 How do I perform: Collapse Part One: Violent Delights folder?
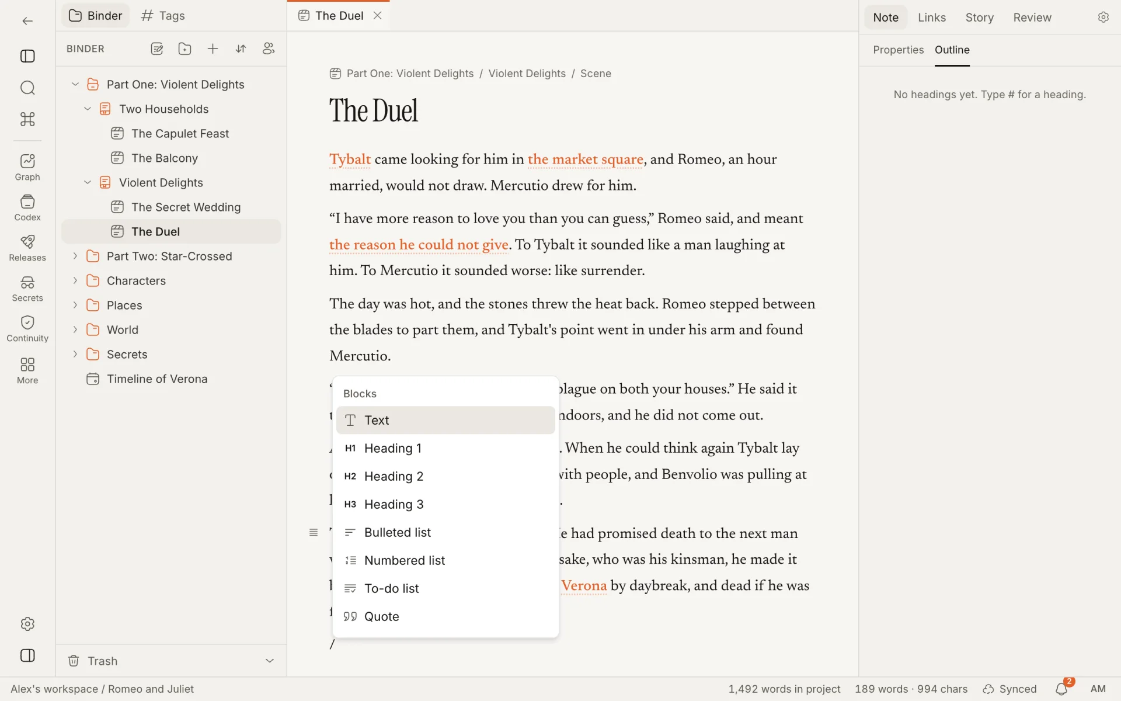tap(75, 84)
